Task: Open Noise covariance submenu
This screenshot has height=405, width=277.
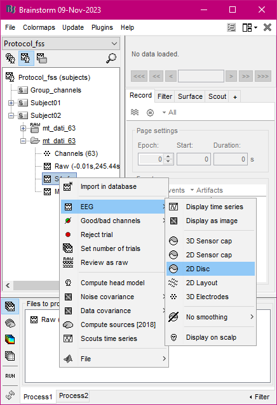Action: pyautogui.click(x=114, y=297)
